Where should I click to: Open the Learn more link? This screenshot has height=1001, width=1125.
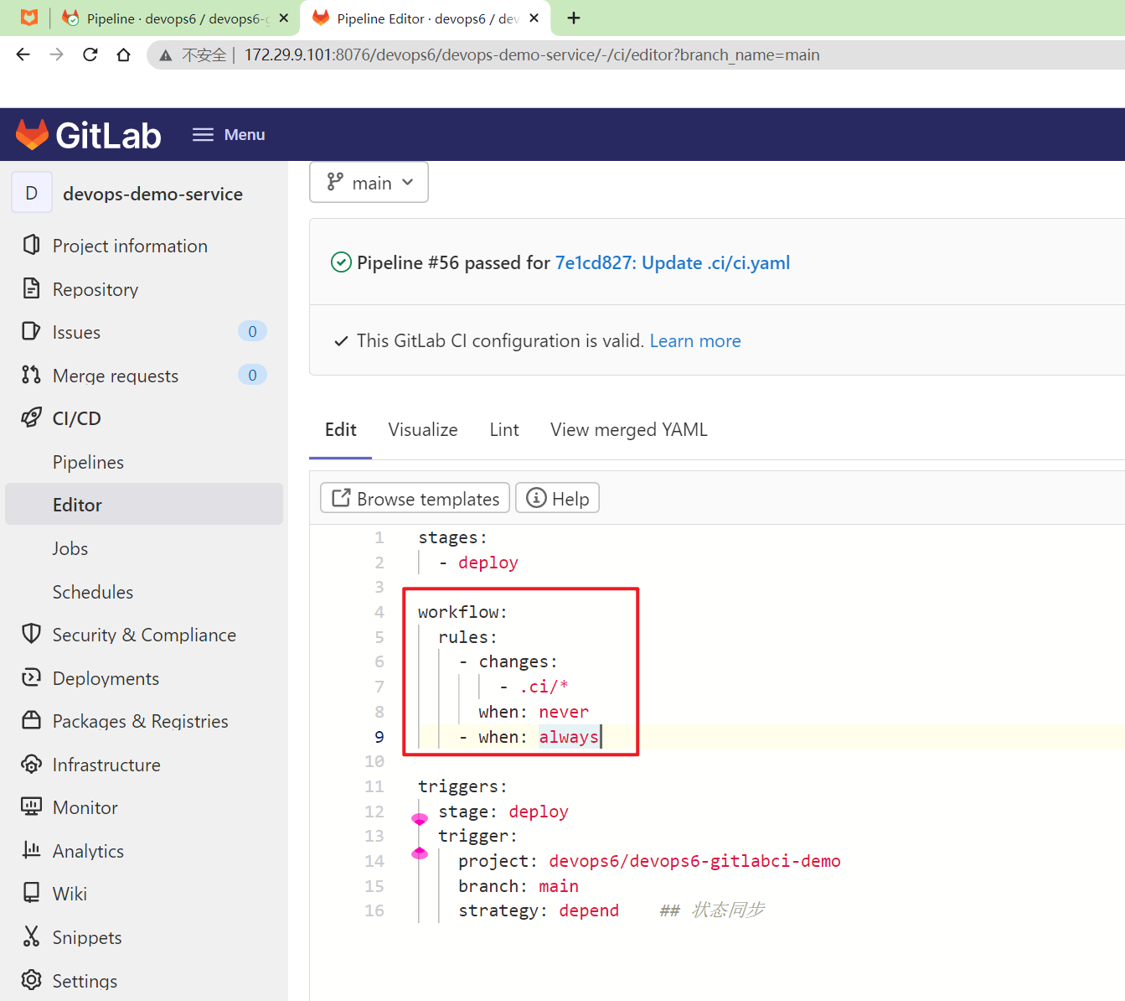tap(695, 340)
